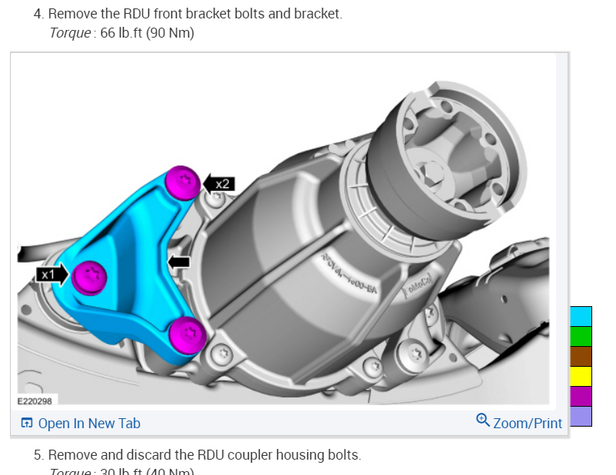Pick the brown color swatch
The image size is (616, 475).
tap(581, 357)
